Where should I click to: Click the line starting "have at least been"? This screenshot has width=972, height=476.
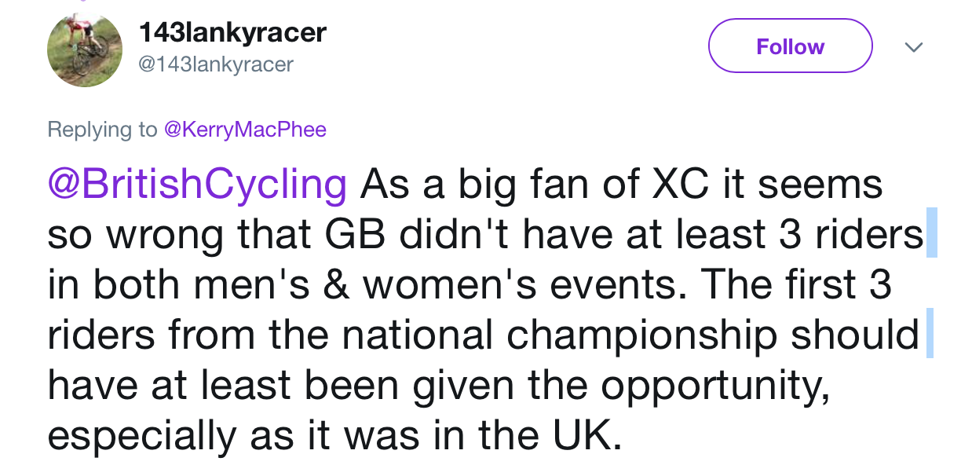(437, 386)
